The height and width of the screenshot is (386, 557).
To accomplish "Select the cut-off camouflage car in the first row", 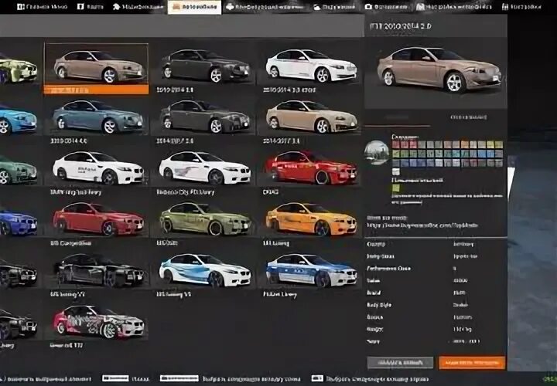I will coord(19,67).
